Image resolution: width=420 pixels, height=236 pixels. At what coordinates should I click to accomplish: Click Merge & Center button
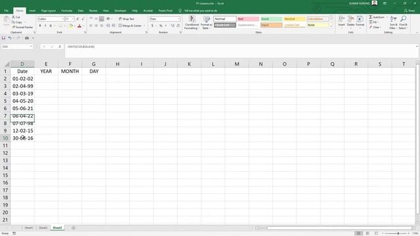coord(130,26)
